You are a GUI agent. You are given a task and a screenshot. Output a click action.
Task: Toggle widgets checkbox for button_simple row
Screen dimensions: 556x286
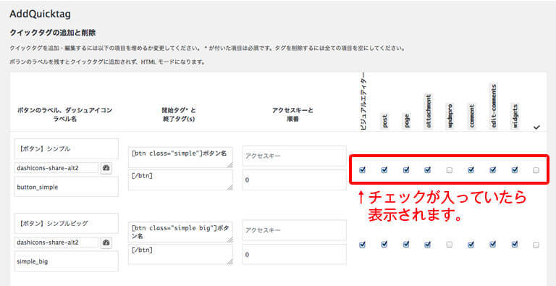[x=515, y=170]
